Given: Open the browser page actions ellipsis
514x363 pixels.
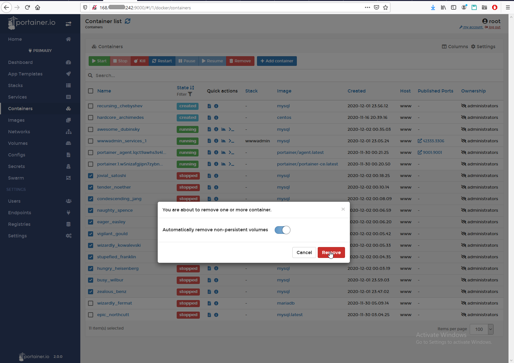Looking at the screenshot, I should 368,7.
